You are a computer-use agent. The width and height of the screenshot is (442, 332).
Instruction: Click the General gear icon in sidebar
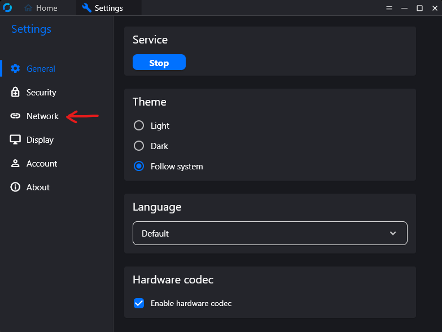pos(15,68)
